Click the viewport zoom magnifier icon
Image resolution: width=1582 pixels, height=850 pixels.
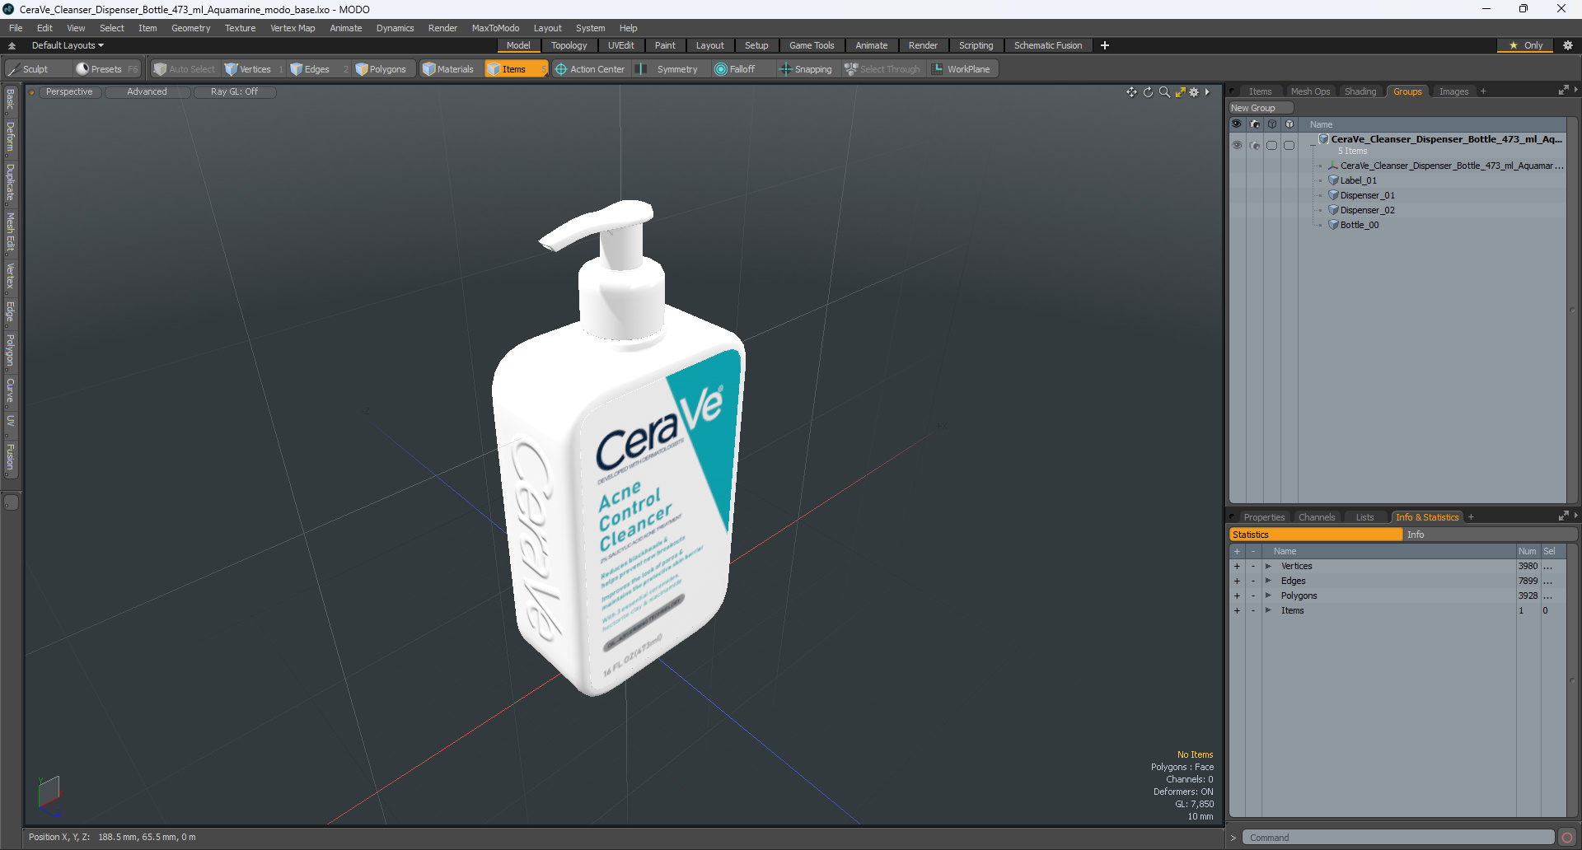1164,92
